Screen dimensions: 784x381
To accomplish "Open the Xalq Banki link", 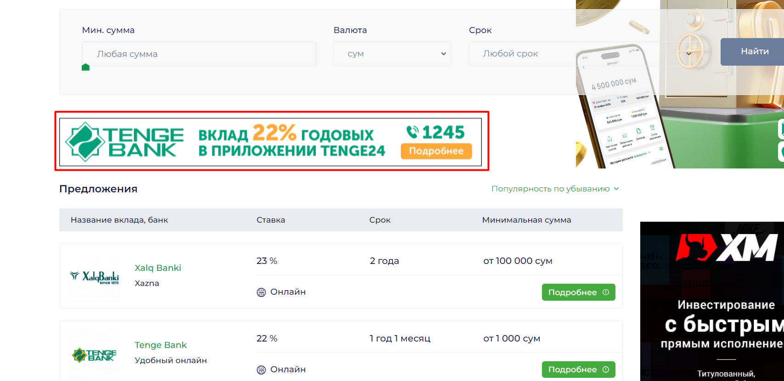I will click(x=158, y=268).
